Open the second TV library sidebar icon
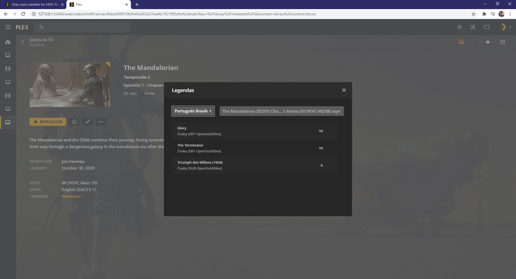 pos(8,82)
